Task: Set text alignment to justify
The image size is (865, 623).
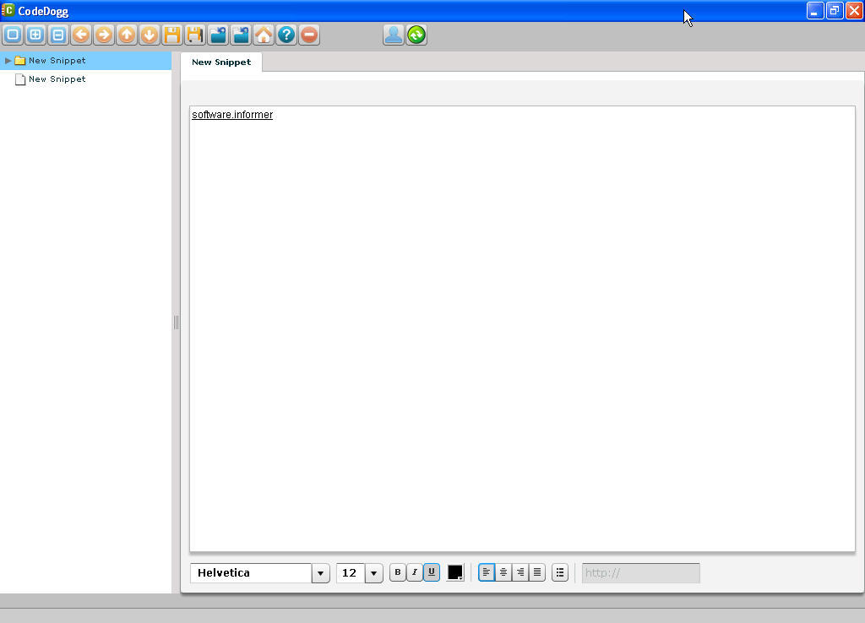Action: pyautogui.click(x=537, y=573)
